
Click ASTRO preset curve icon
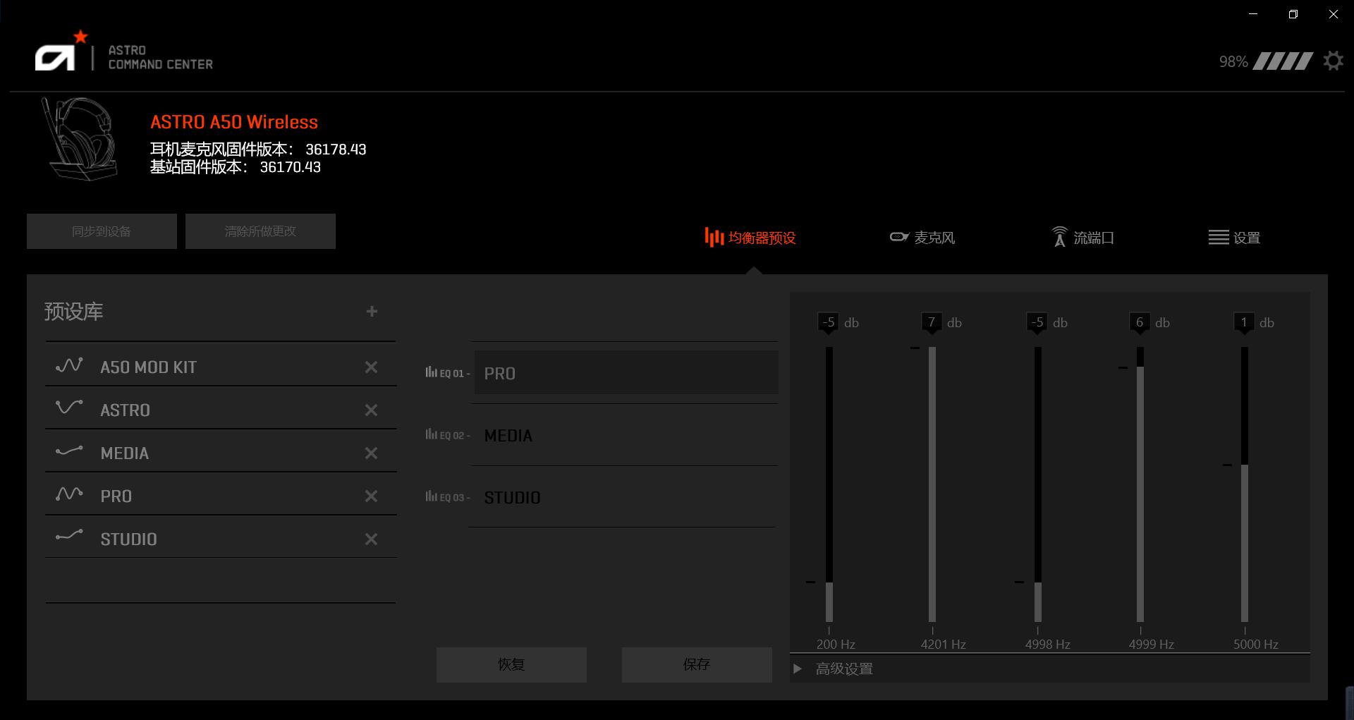pyautogui.click(x=69, y=407)
